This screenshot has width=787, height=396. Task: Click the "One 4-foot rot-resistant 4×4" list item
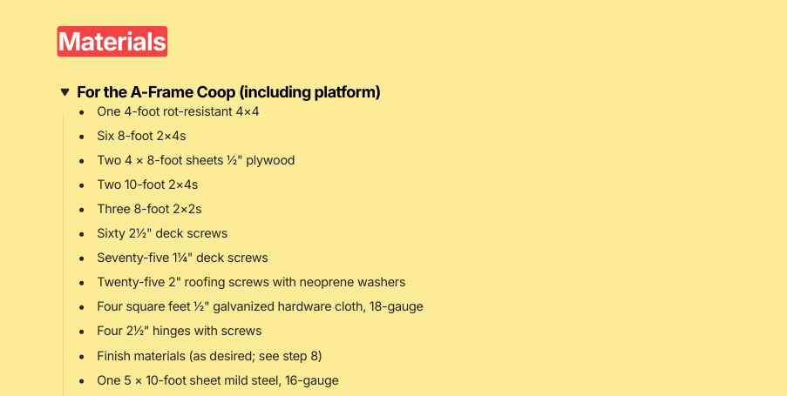tap(178, 111)
